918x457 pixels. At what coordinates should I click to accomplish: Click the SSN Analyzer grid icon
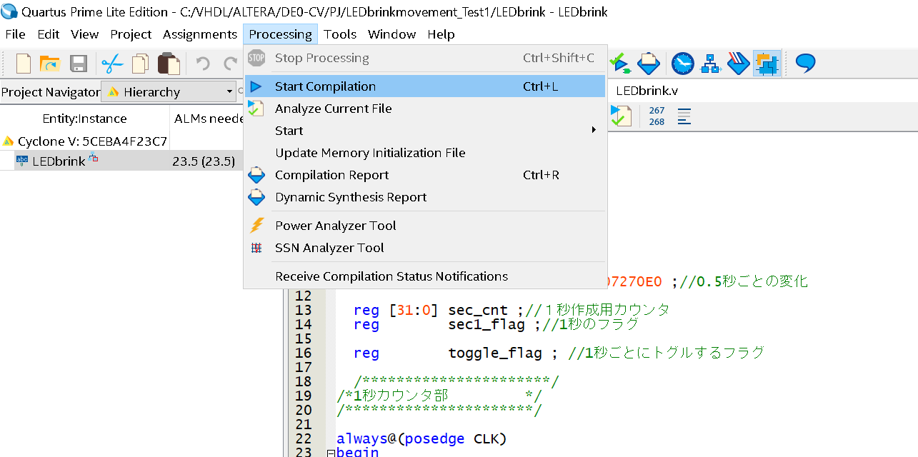coord(256,248)
